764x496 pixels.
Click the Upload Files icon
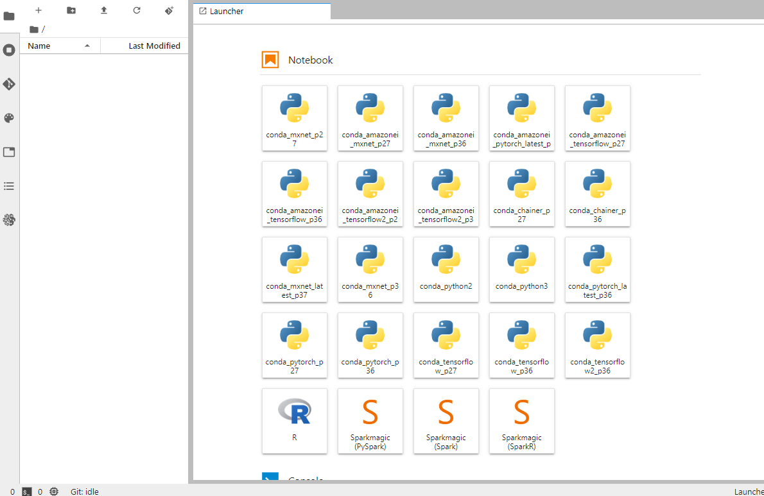click(104, 10)
